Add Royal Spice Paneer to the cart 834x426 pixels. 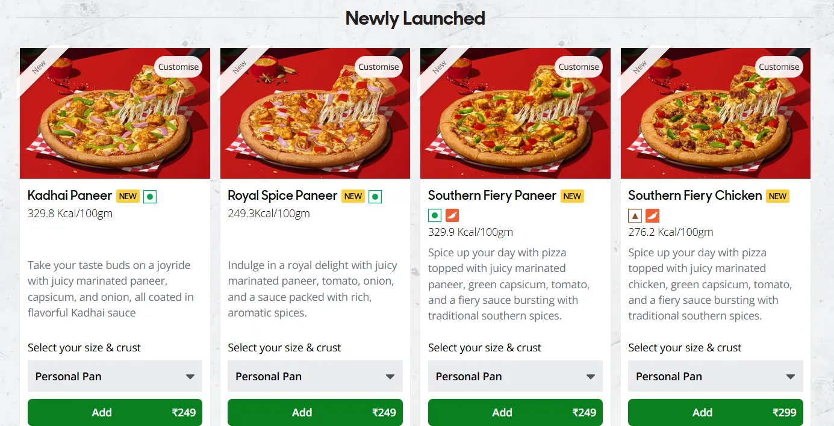315,412
